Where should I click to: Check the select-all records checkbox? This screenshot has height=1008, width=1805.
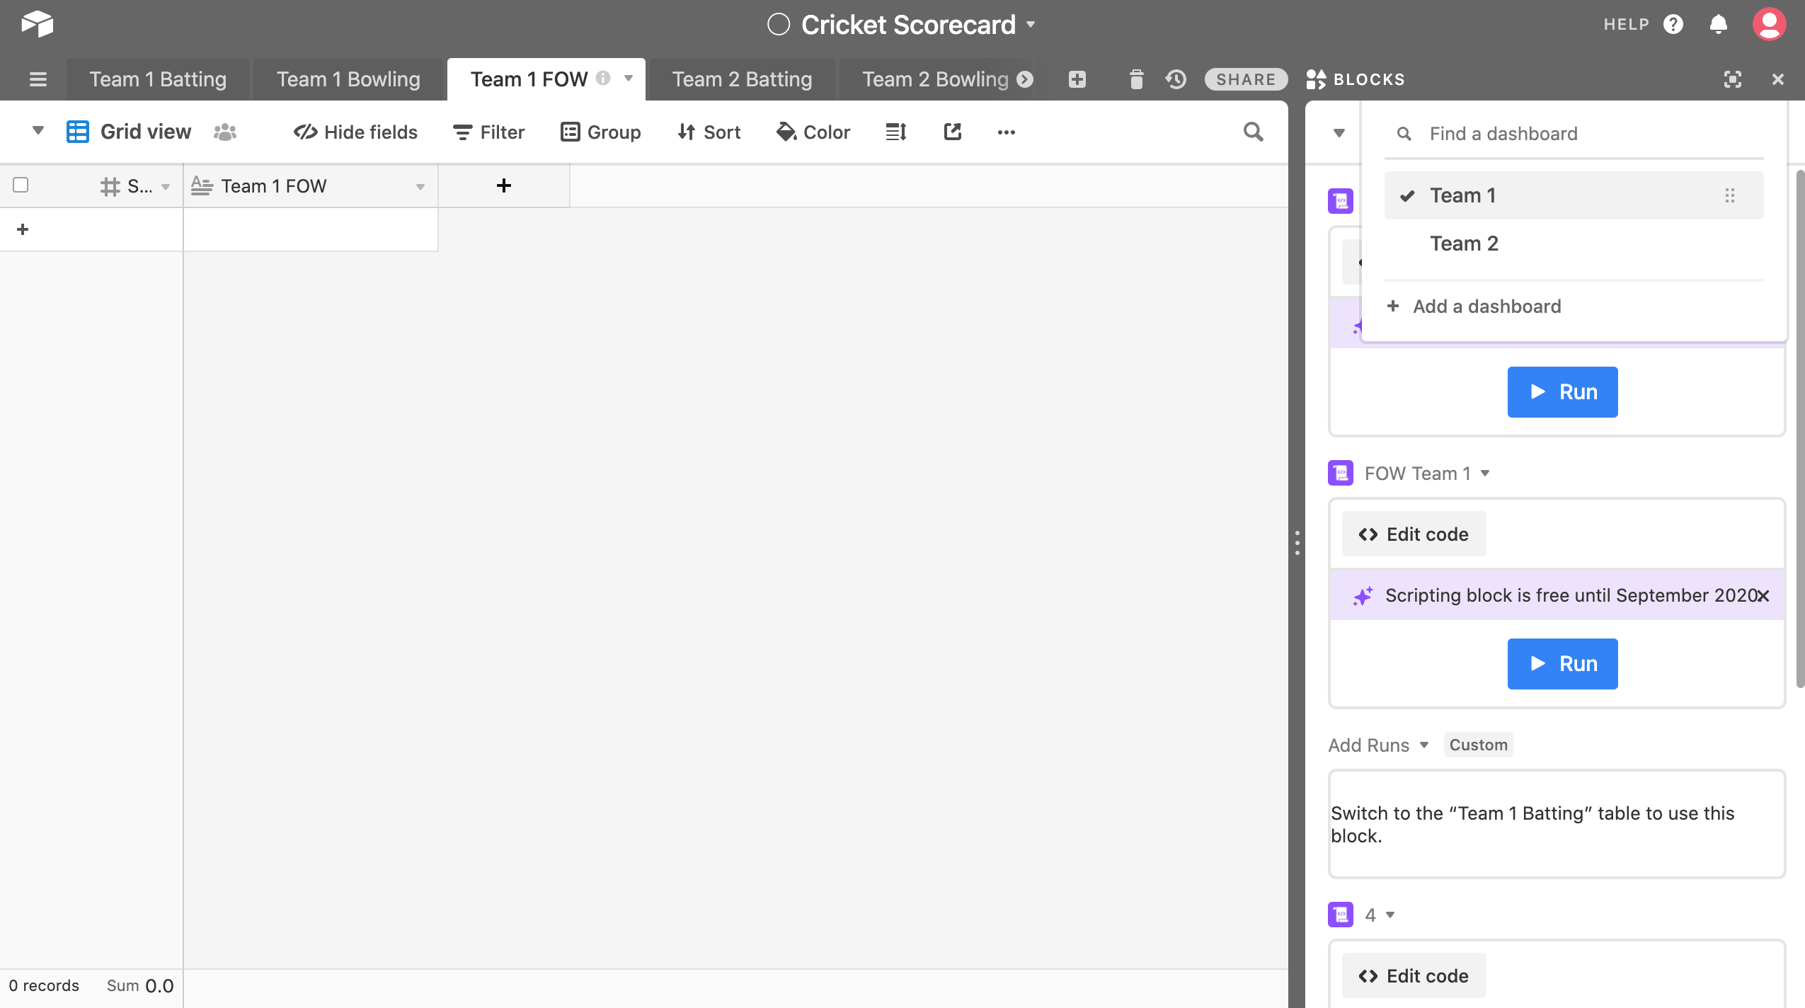coord(21,185)
